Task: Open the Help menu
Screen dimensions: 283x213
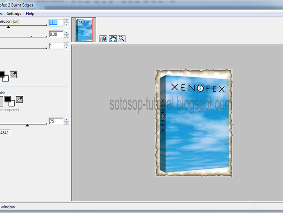Action: 30,14
